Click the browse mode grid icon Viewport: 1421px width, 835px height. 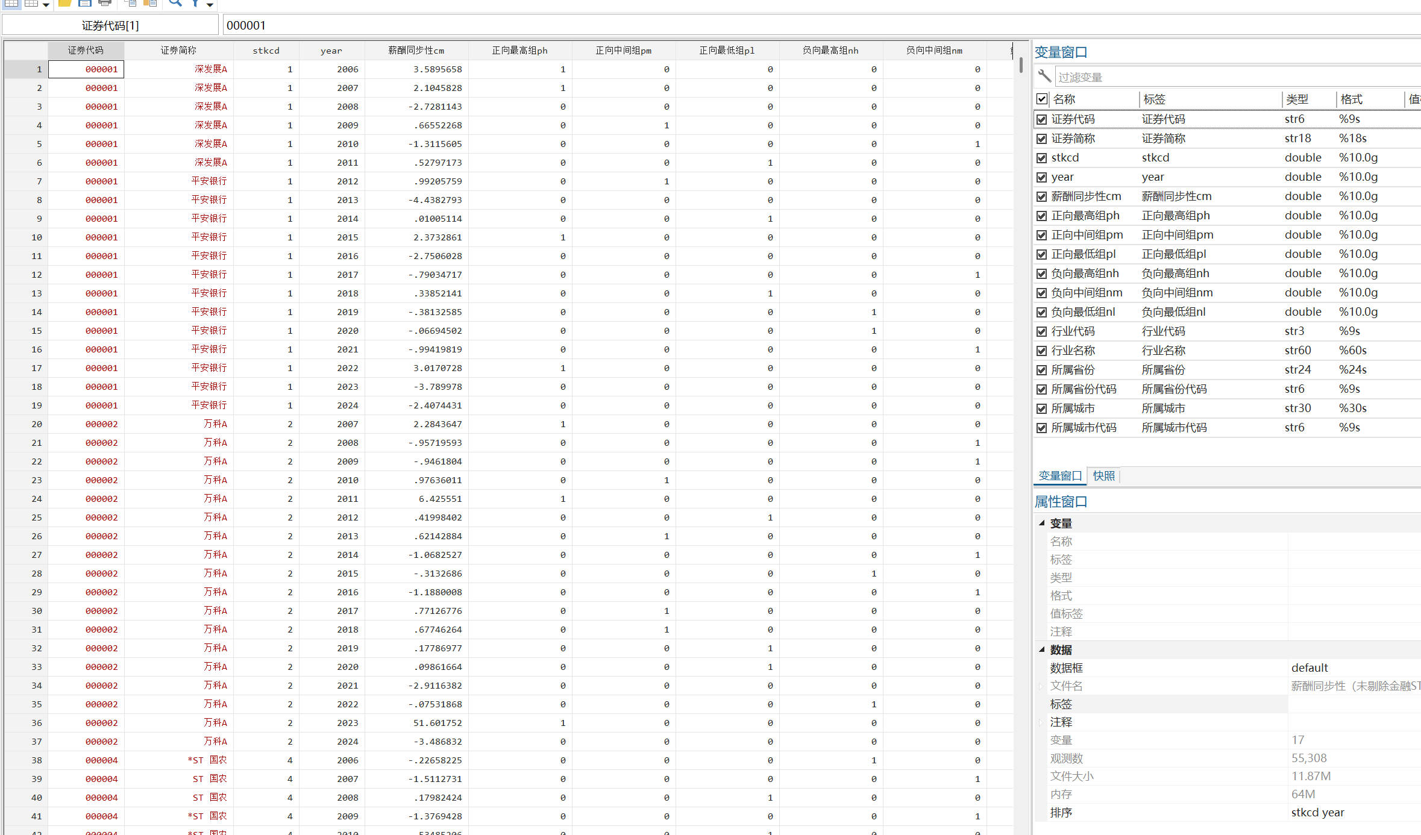point(31,3)
